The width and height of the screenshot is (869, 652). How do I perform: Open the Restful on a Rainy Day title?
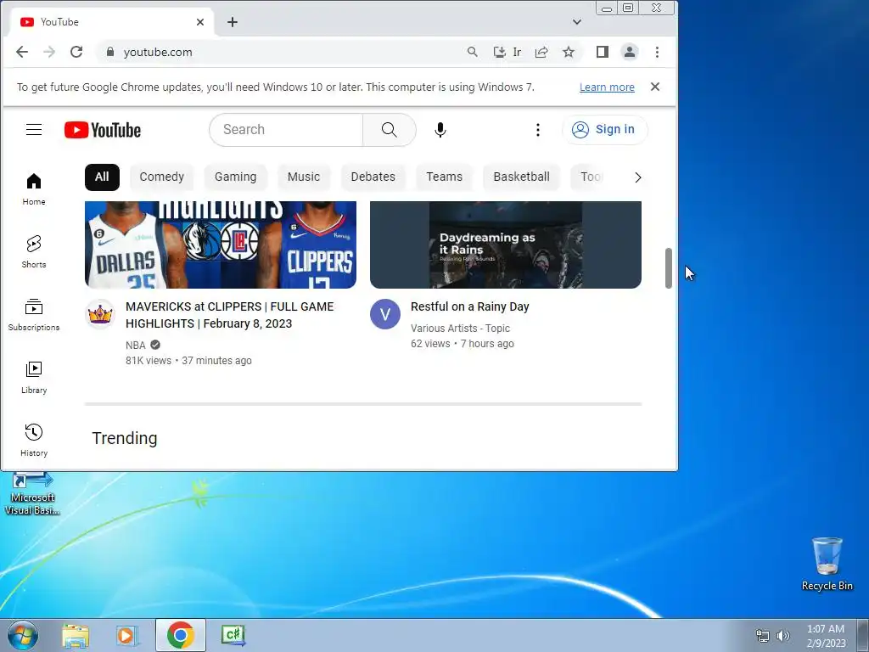tap(470, 306)
